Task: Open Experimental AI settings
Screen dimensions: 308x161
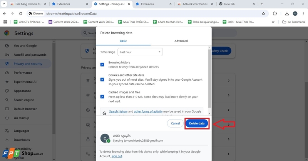Action: pyautogui.click(x=25, y=82)
